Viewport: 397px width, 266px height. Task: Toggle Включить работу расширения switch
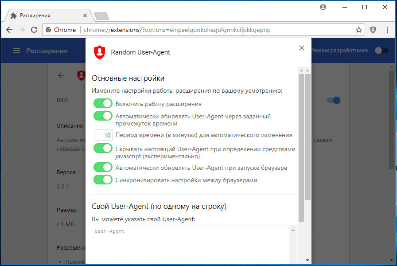coord(103,103)
